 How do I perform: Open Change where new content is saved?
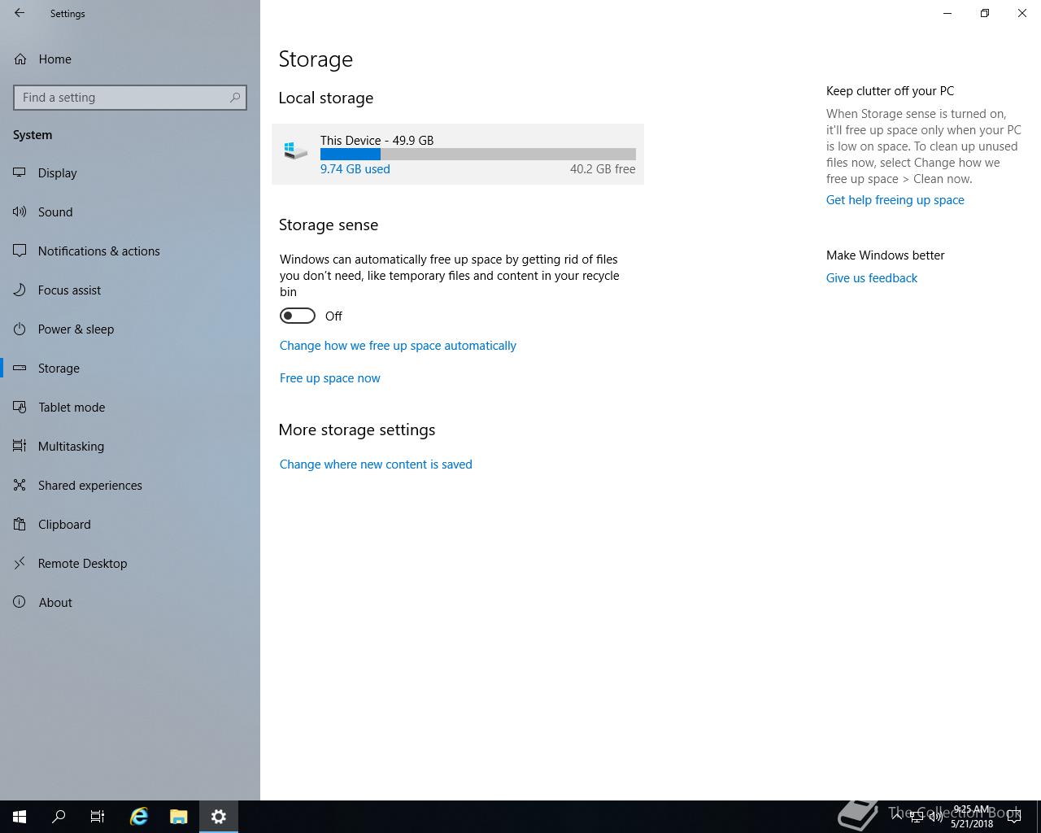tap(376, 464)
